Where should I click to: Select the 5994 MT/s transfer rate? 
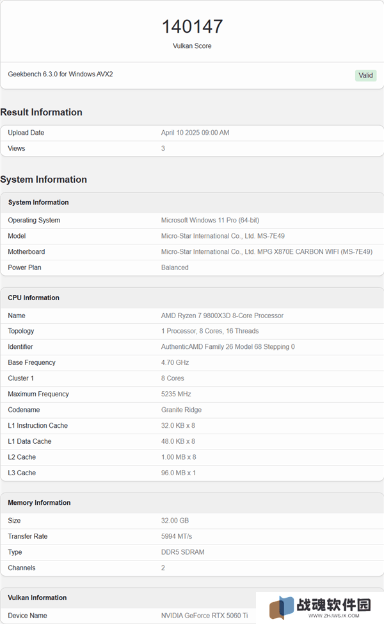click(176, 536)
